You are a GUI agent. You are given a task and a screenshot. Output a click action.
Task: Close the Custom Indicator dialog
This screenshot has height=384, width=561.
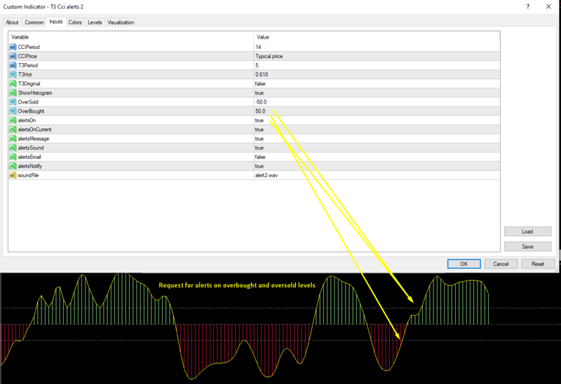coord(548,6)
